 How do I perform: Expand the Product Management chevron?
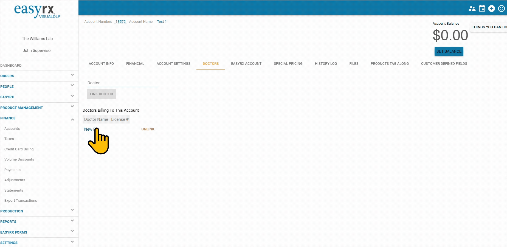[x=72, y=107]
